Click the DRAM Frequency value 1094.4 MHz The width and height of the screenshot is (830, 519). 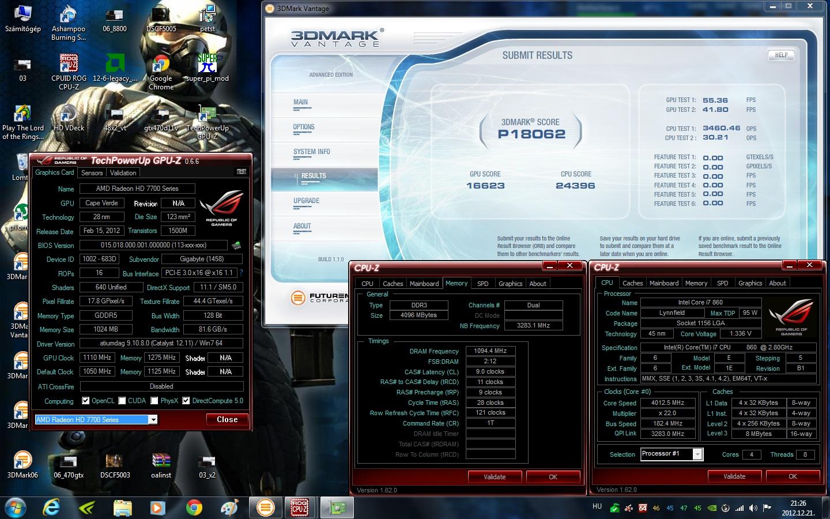tap(490, 351)
